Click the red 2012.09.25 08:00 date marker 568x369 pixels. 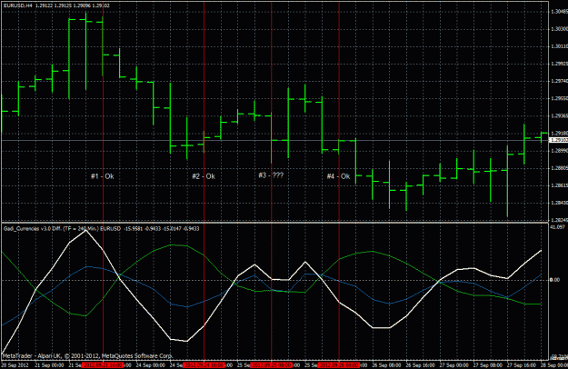point(272,365)
